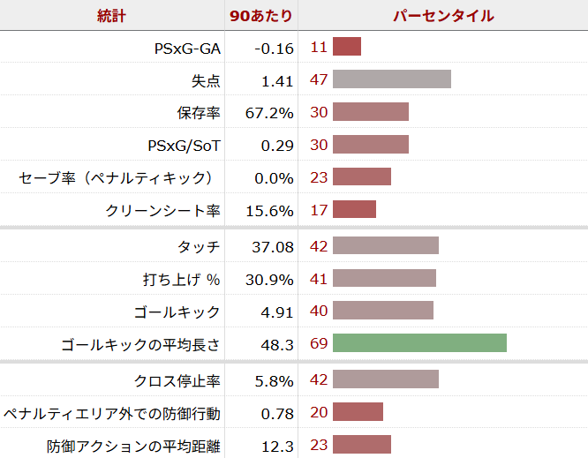The height and width of the screenshot is (458, 588).
Task: Select the PSxG-GA stat label
Action: point(187,48)
